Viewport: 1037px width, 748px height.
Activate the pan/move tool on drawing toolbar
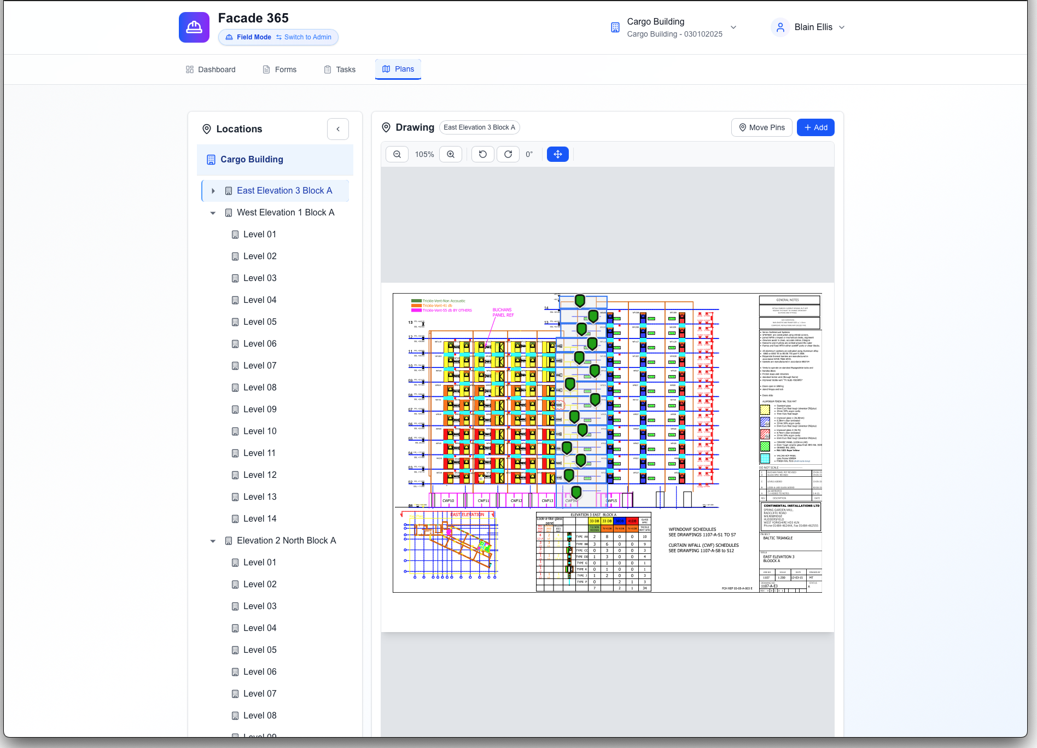click(557, 154)
